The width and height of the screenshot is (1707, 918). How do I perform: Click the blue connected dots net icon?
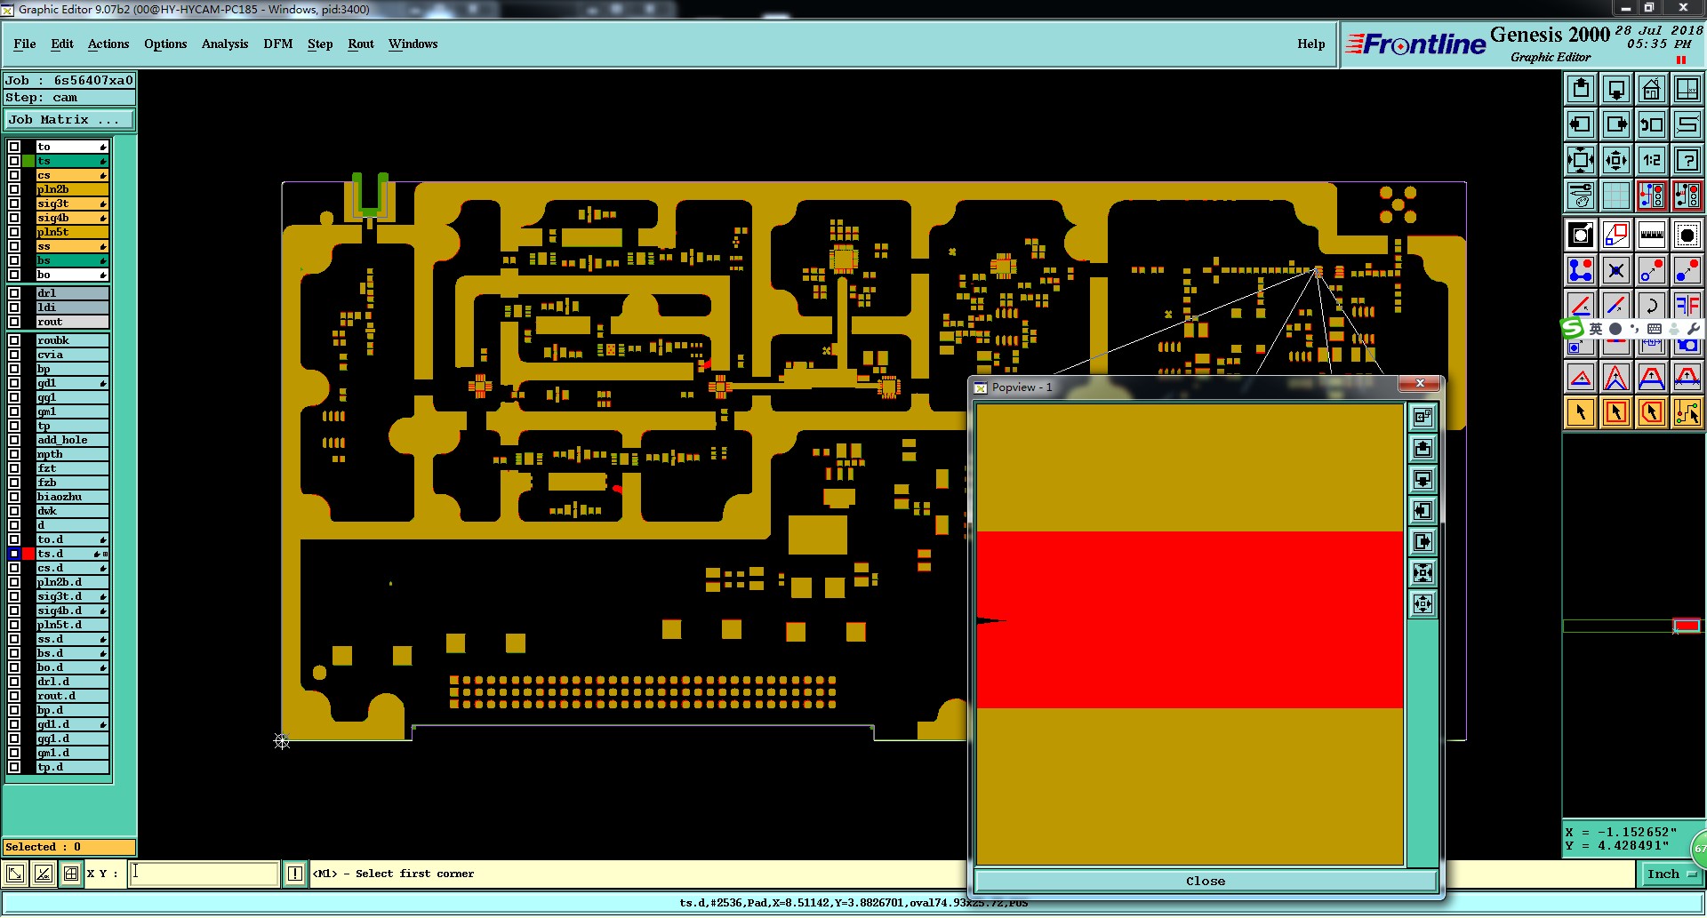pos(1581,270)
